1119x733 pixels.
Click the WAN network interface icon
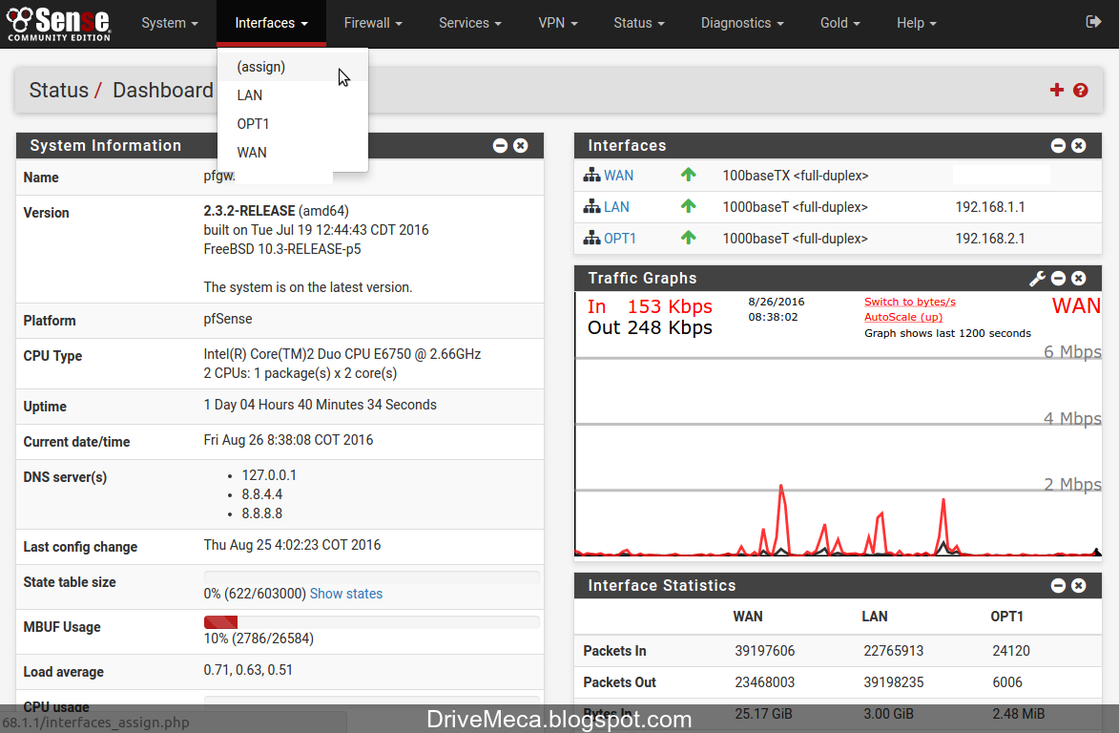(591, 175)
